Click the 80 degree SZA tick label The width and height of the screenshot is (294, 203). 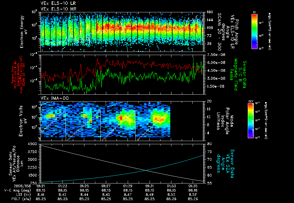[x=209, y=144]
